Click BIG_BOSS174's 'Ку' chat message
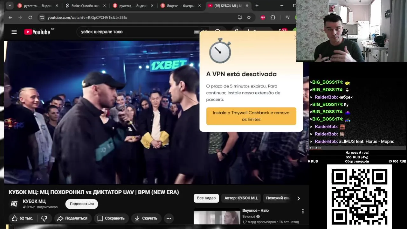The height and width of the screenshot is (229, 407). coord(346,105)
